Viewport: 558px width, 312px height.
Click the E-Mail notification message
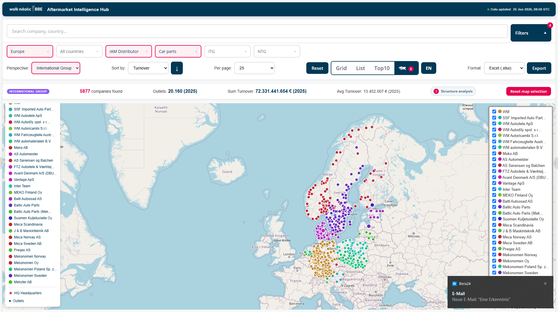coord(481,297)
